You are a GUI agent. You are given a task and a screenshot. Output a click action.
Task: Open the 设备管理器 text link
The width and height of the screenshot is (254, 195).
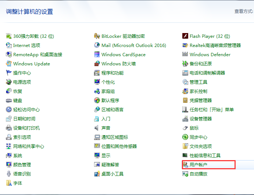coord(201,119)
